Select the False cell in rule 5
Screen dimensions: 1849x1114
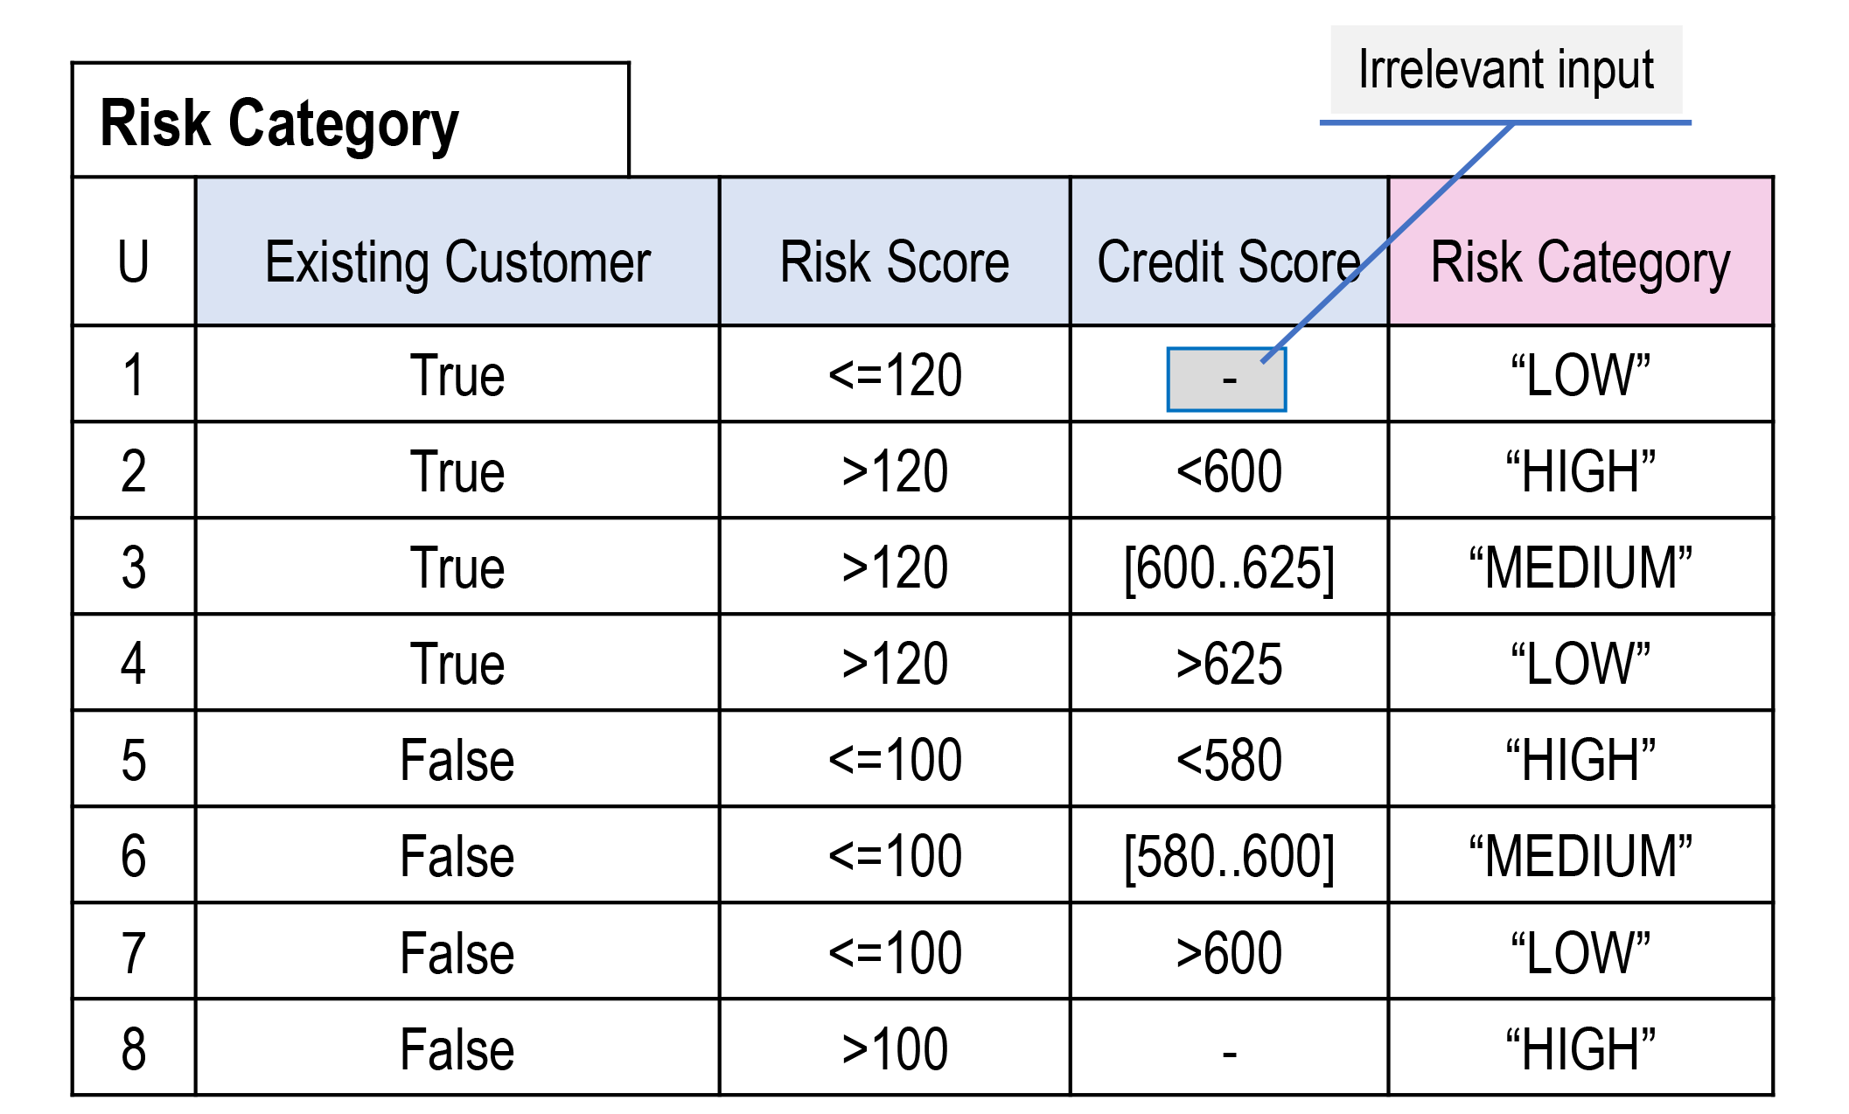click(x=457, y=760)
